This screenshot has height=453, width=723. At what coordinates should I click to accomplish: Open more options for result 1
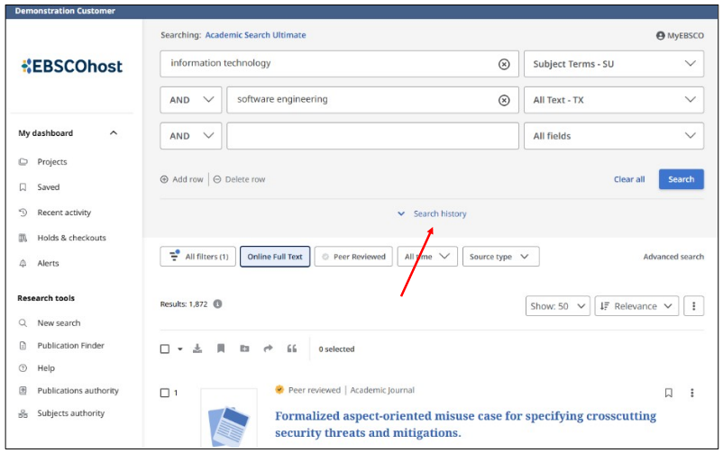[x=691, y=393]
